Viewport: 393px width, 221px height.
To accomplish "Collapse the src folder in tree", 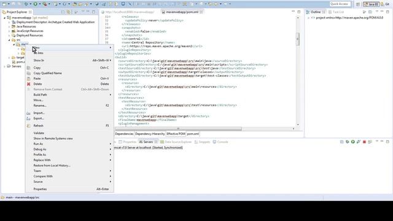I will pyautogui.click(x=9, y=40).
